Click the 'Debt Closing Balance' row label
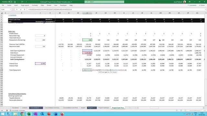This screenshot has width=207, height=116. click(17, 59)
